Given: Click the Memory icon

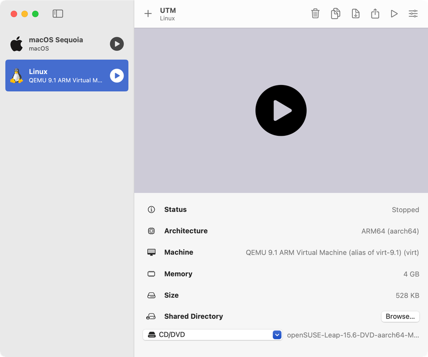Looking at the screenshot, I should [151, 274].
